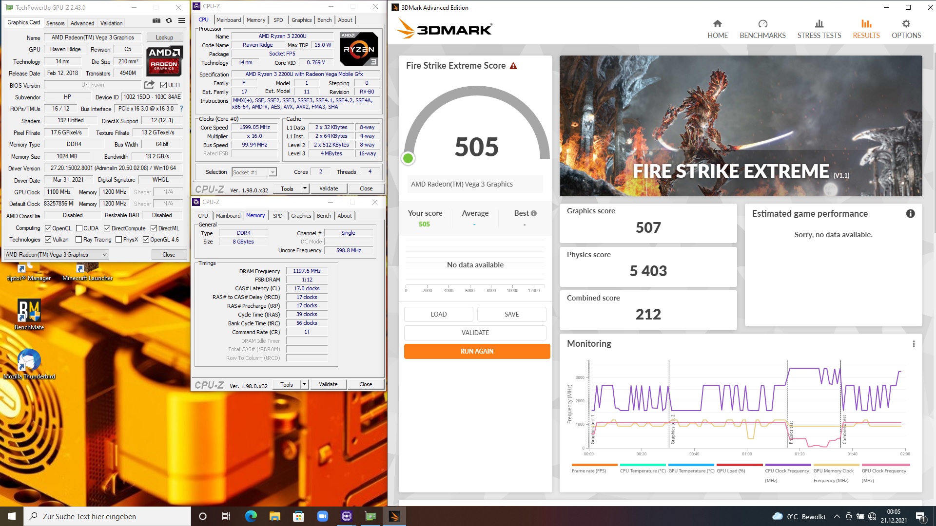Open the Minecraft Launcher desktop shortcut
Screen dimensions: 936x526
(87, 273)
